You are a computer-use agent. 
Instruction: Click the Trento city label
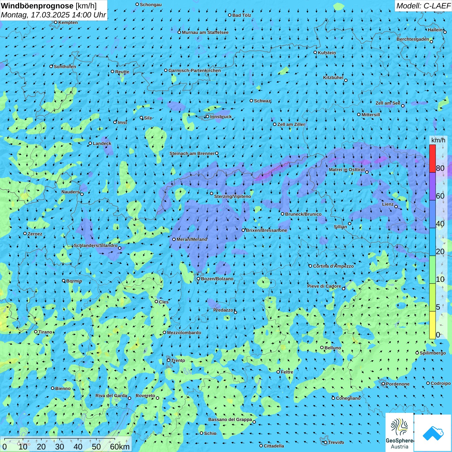click(x=178, y=360)
